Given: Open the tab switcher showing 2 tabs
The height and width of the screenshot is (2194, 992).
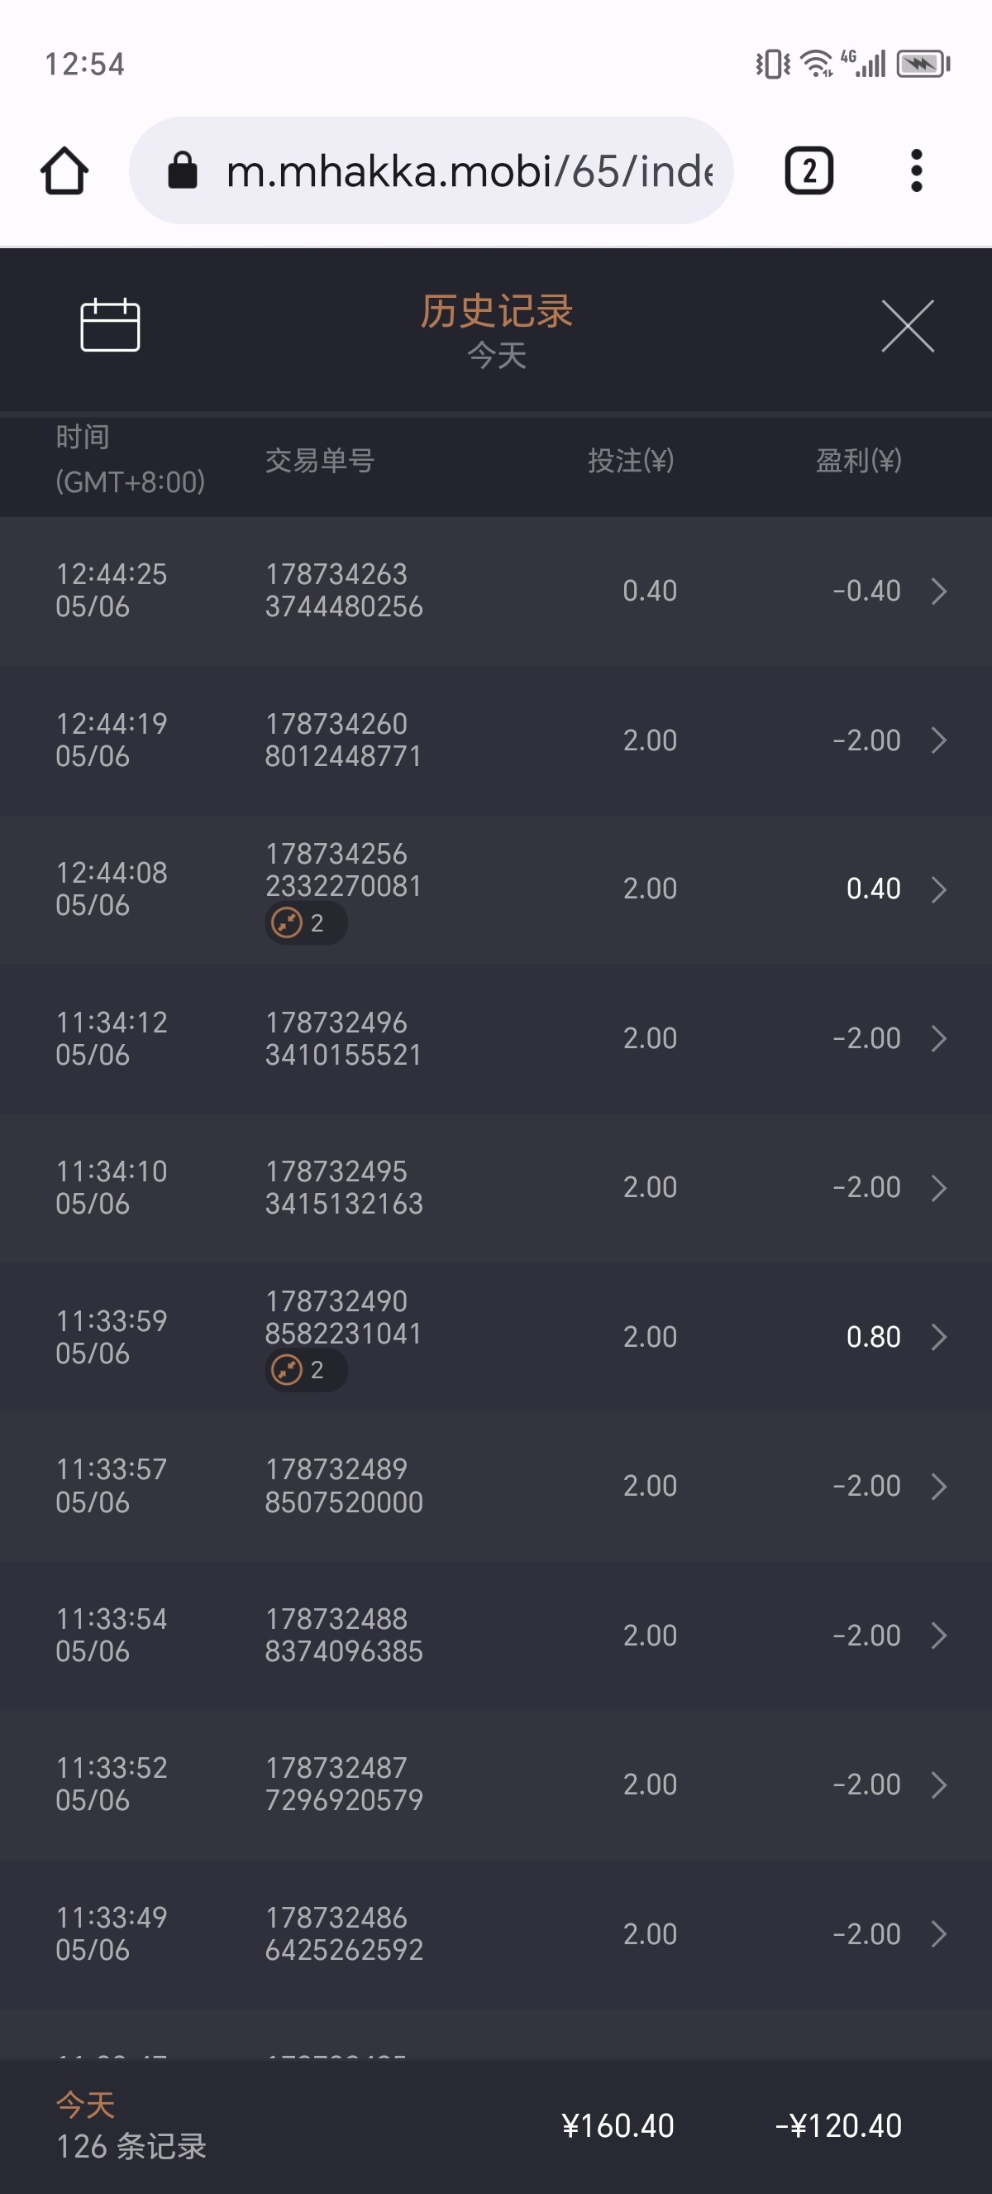Looking at the screenshot, I should pos(808,171).
